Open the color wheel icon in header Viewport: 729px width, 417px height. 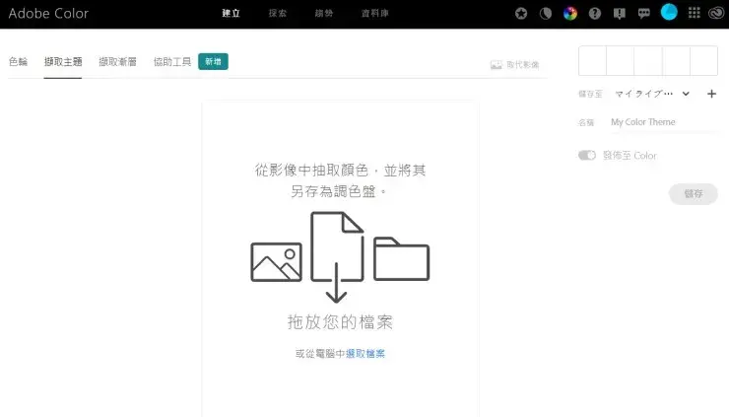click(570, 14)
